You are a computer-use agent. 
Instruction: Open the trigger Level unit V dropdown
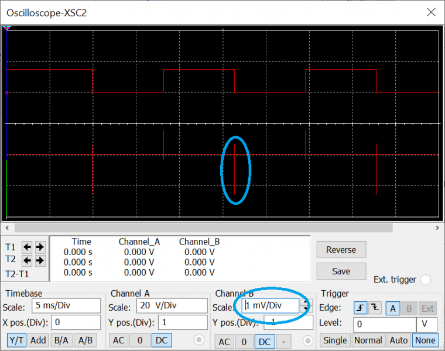point(426,324)
